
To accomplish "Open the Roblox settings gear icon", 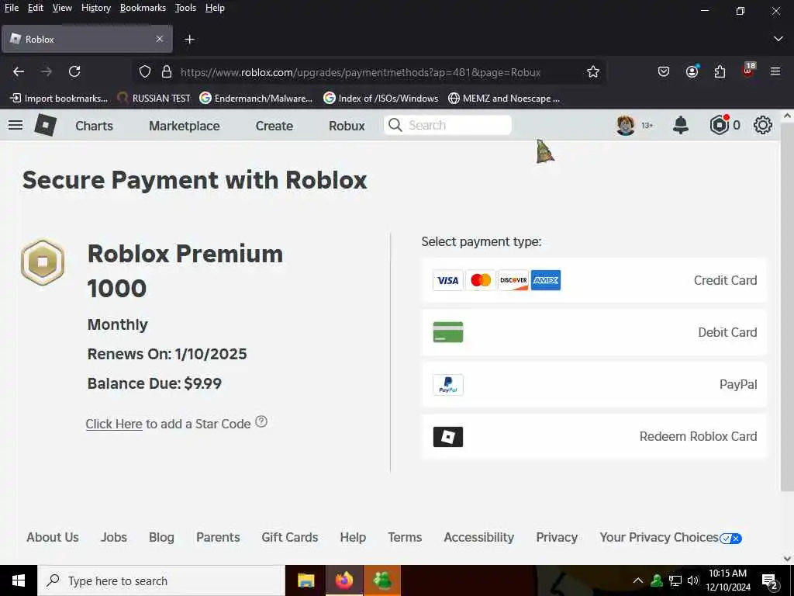I will (x=763, y=125).
